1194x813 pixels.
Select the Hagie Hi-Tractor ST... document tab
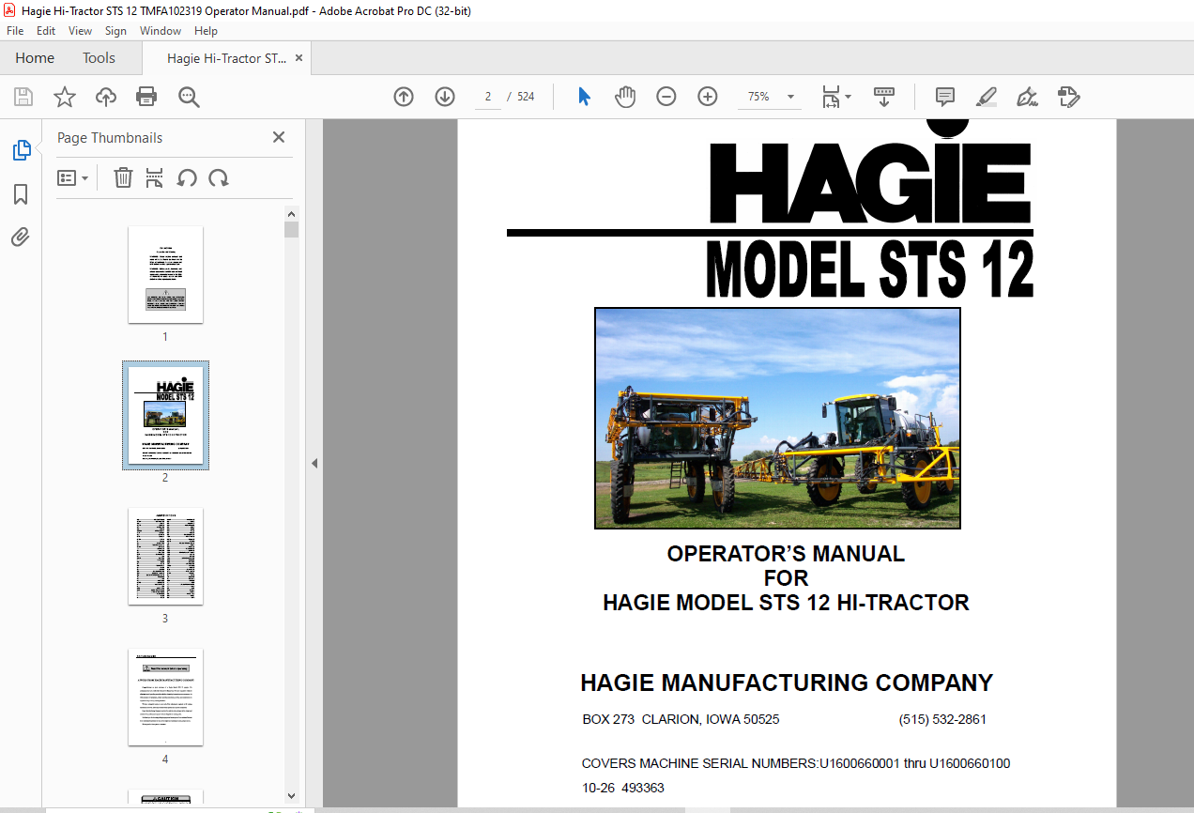point(226,58)
